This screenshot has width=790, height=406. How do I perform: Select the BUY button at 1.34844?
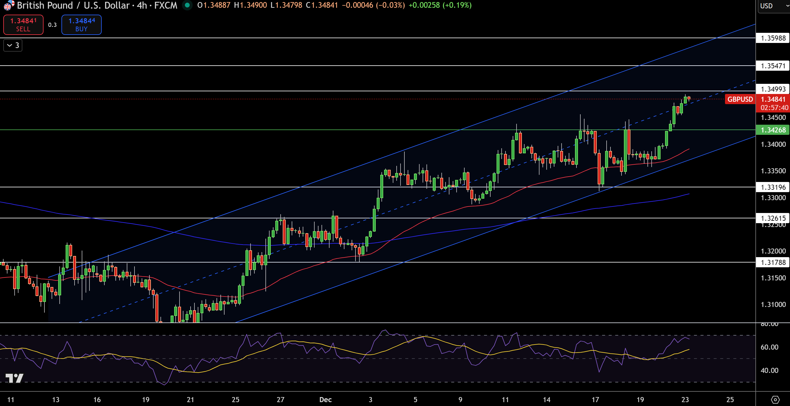point(81,24)
